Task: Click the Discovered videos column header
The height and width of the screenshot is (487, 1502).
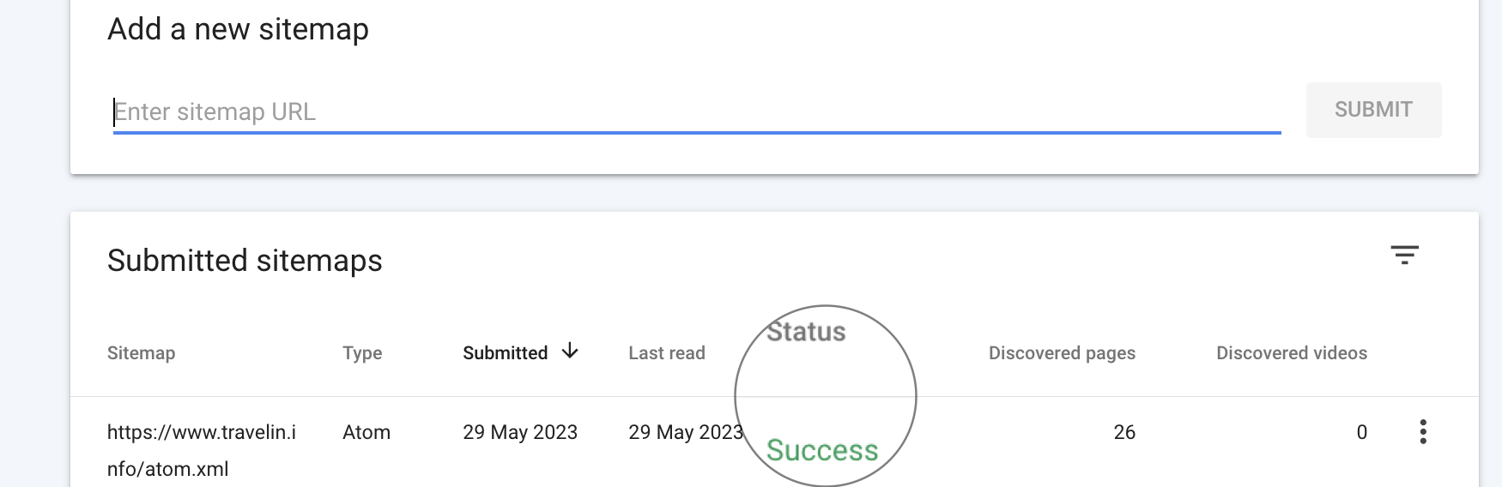Action: pyautogui.click(x=1291, y=353)
